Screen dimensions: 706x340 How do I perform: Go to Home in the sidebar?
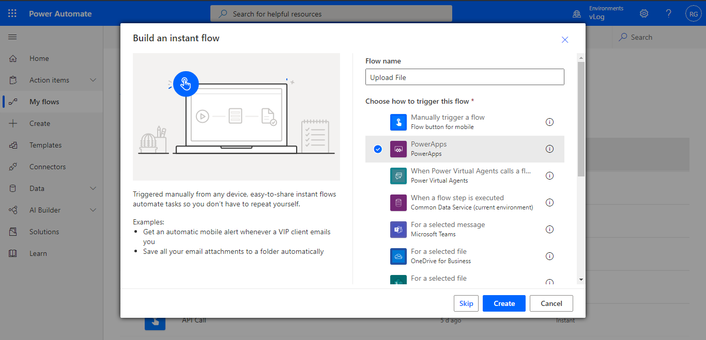click(x=39, y=58)
